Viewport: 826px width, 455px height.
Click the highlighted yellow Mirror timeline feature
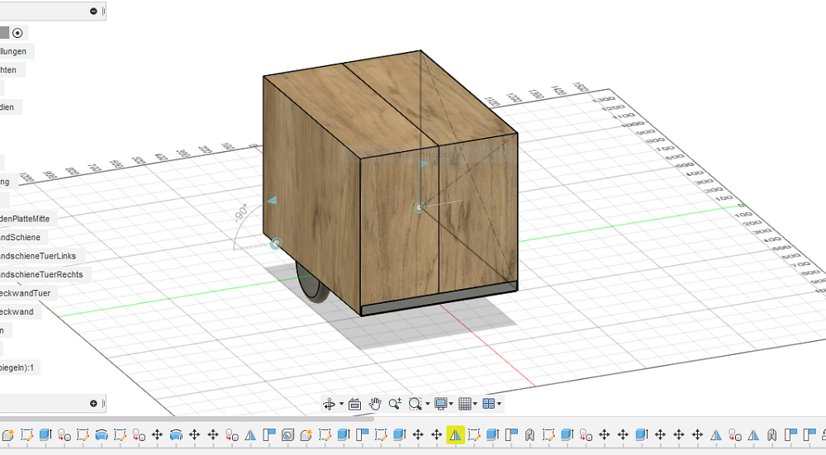pos(455,434)
